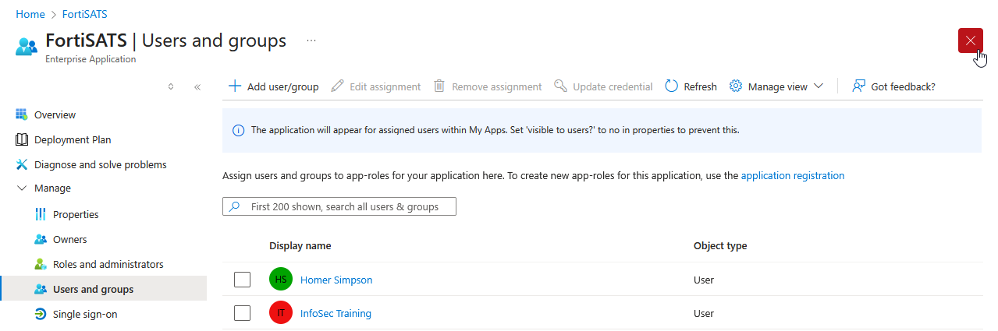Click the Edit assignment pencil icon

[337, 86]
